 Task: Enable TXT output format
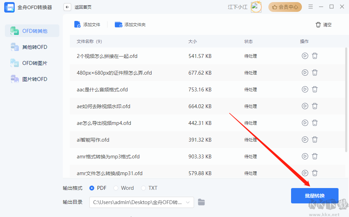pos(143,188)
